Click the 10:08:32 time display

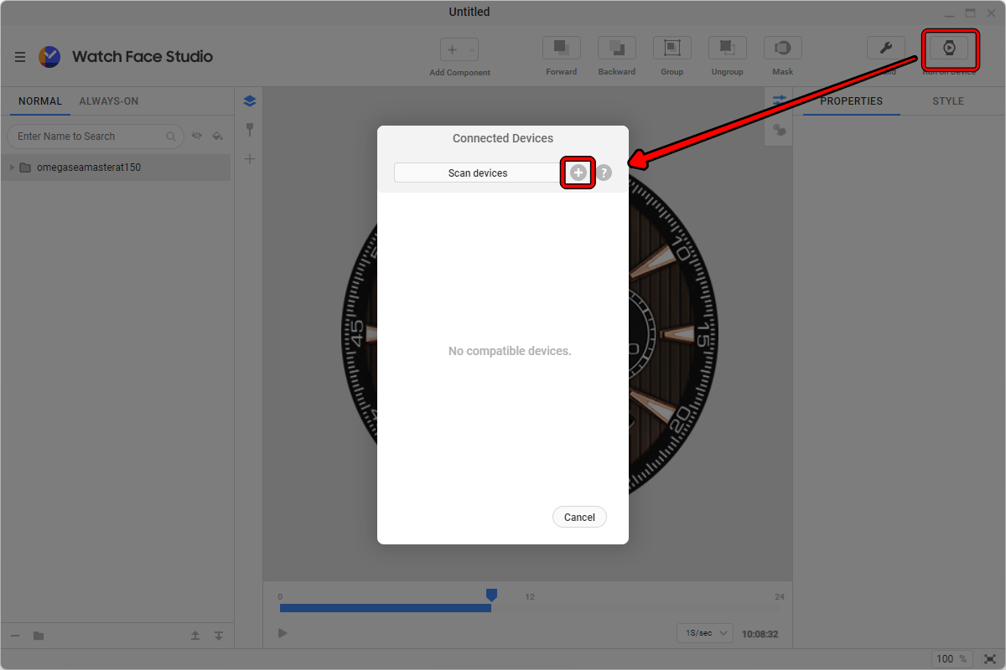click(x=760, y=634)
